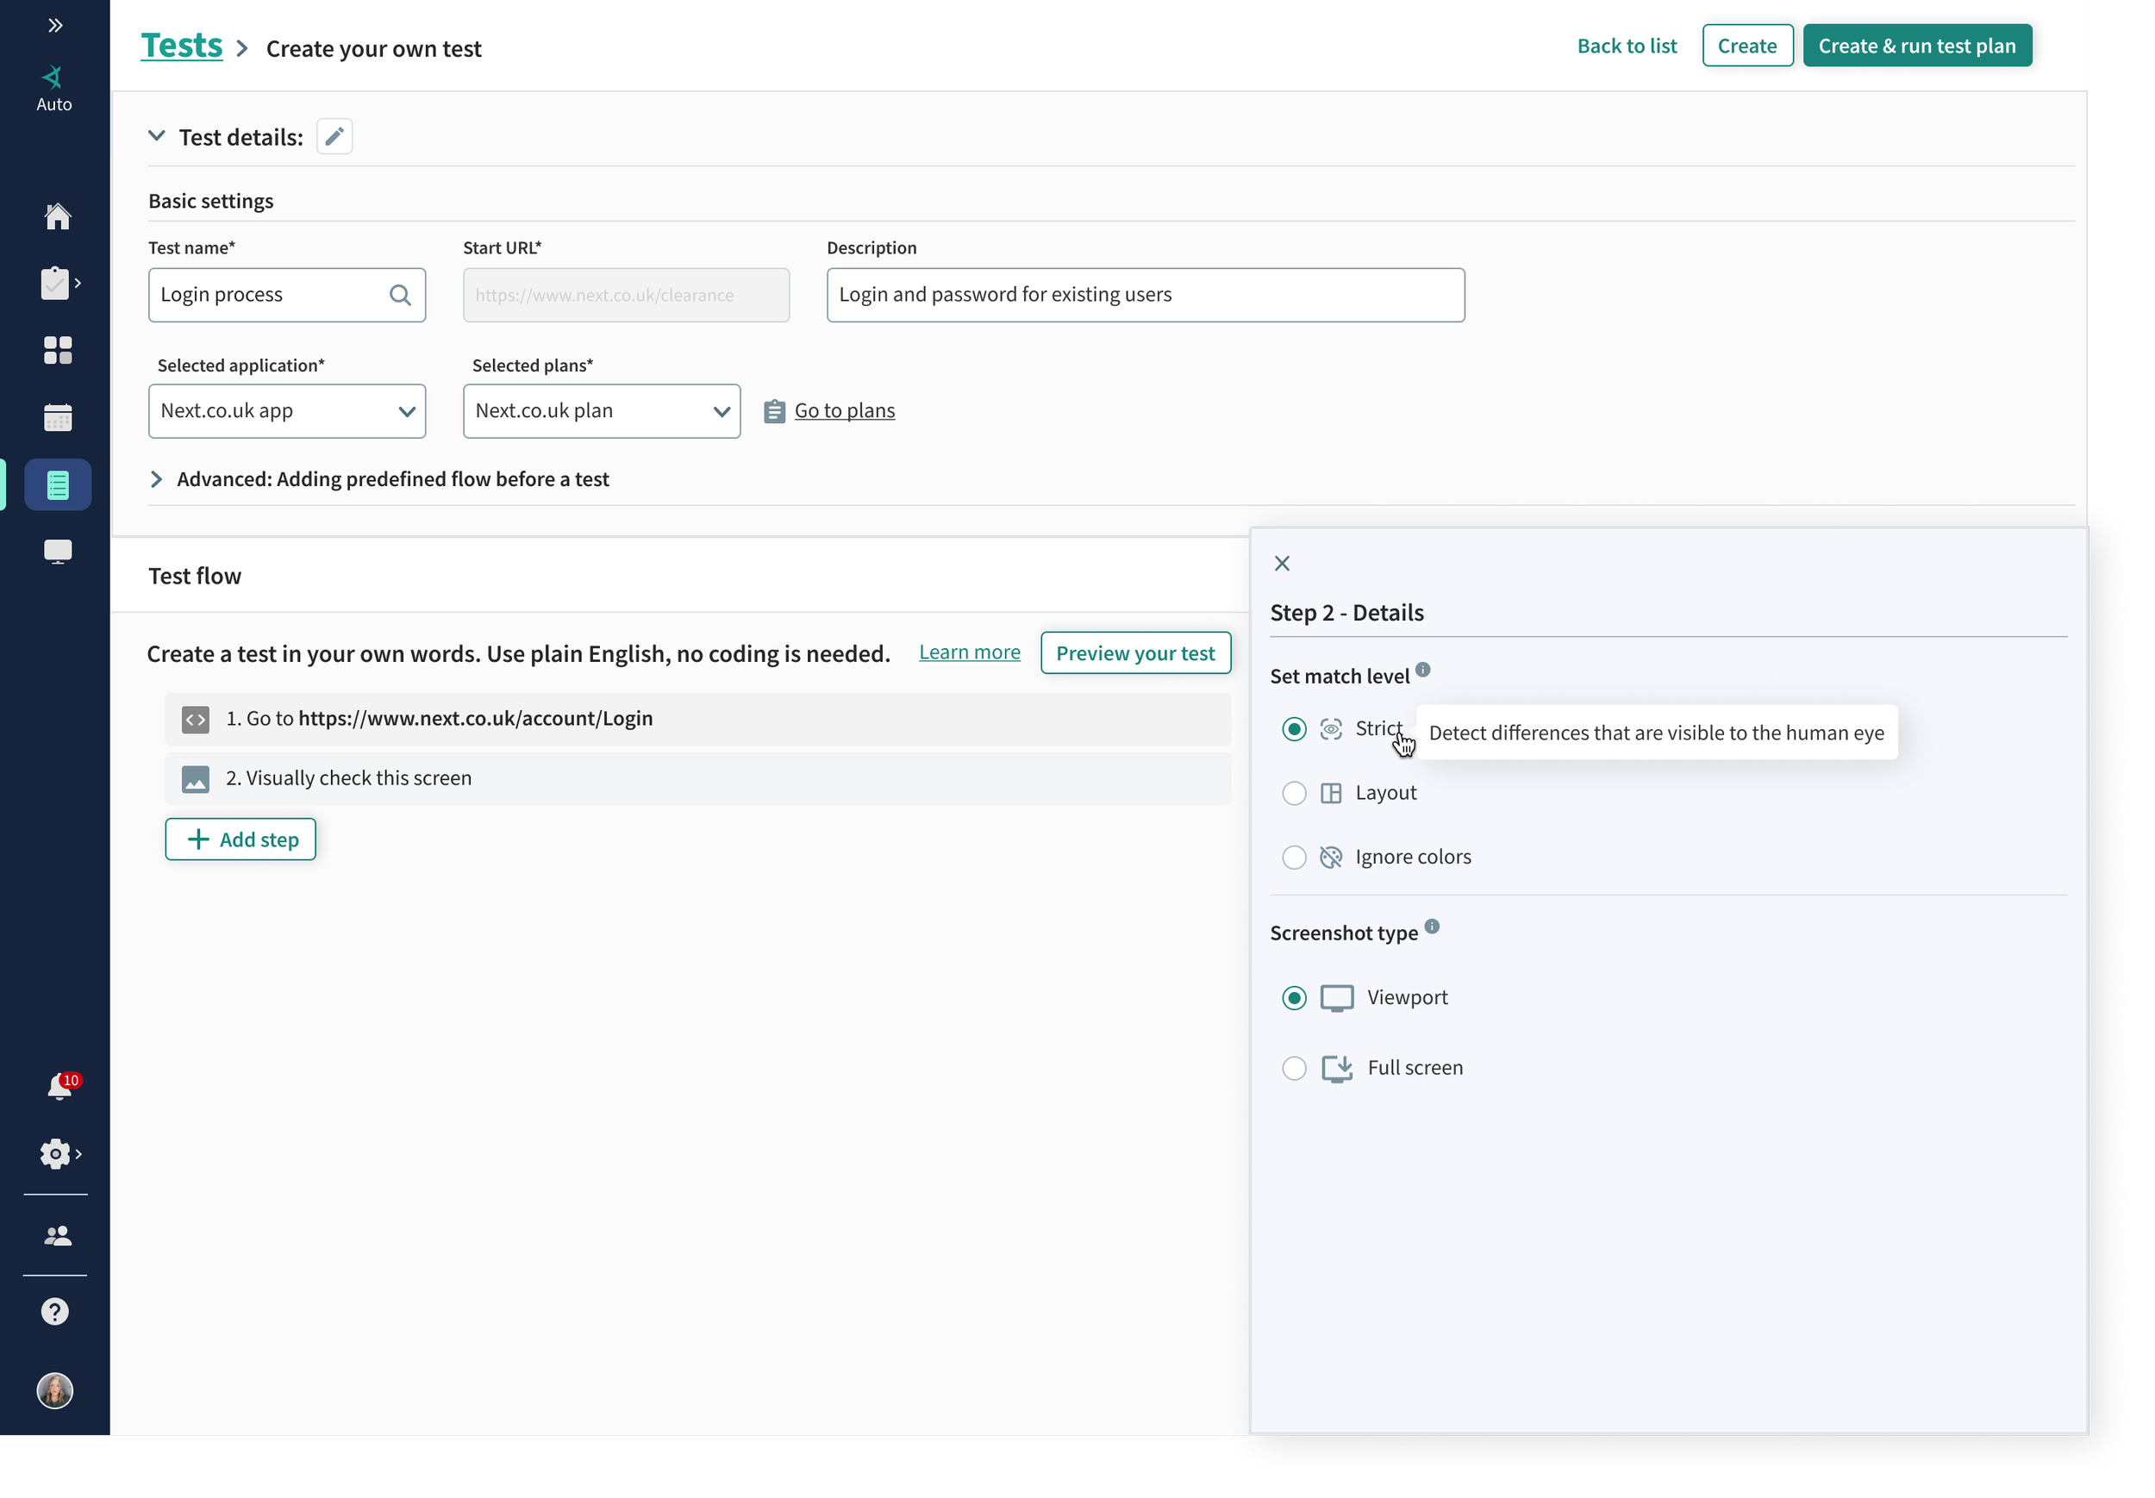Click the Create button

coord(1746,46)
